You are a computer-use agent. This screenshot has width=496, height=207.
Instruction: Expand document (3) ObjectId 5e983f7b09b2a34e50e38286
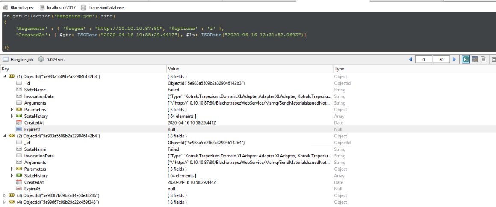click(4, 195)
